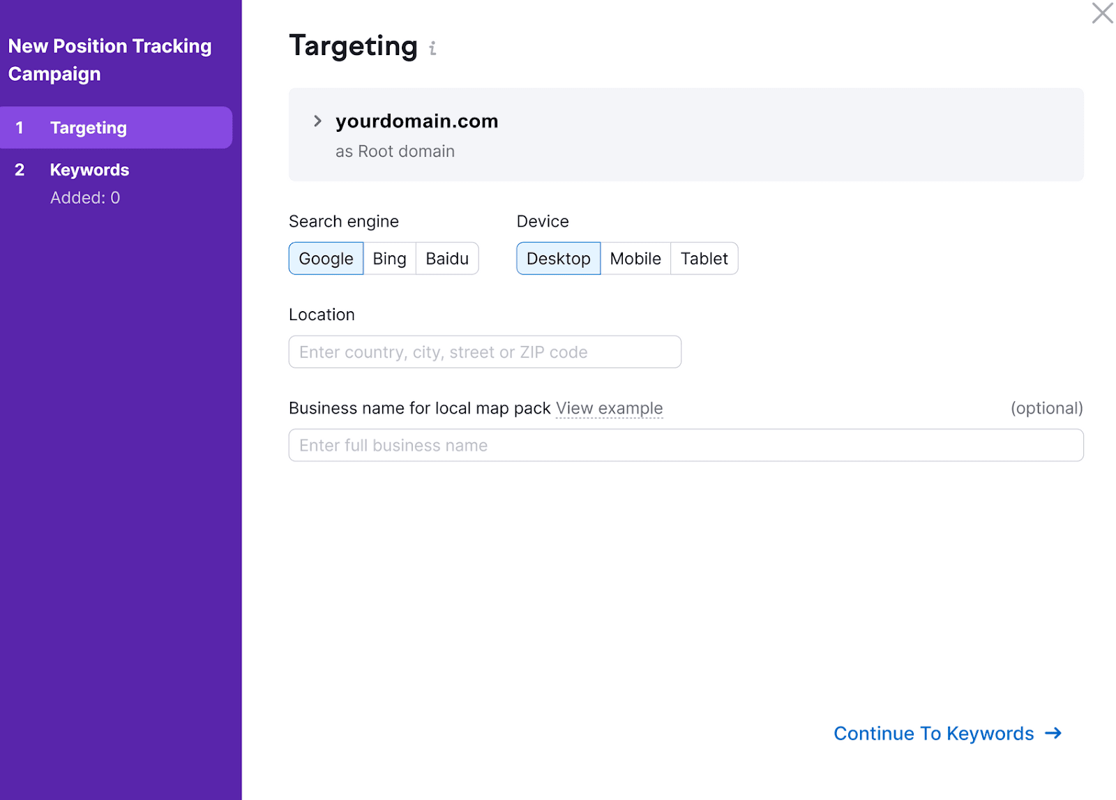The width and height of the screenshot is (1116, 800).
Task: Close the New Position Tracking Campaign dialog
Action: click(1101, 13)
